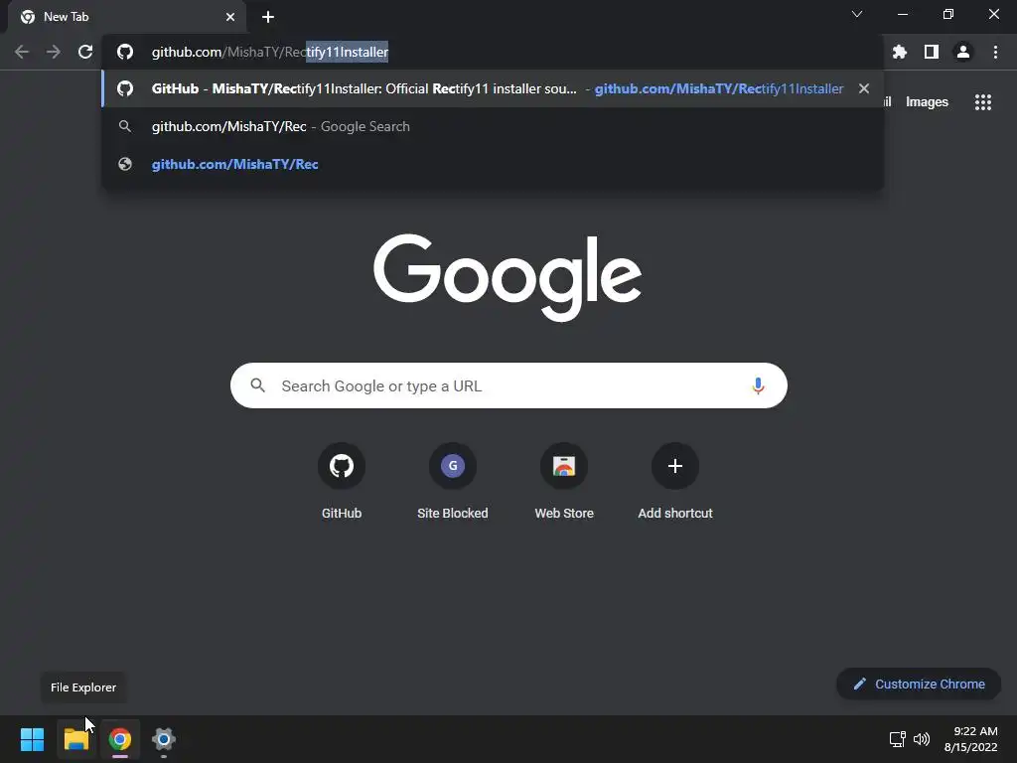Image resolution: width=1017 pixels, height=763 pixels.
Task: Open the profile avatar icon
Action: 963,52
